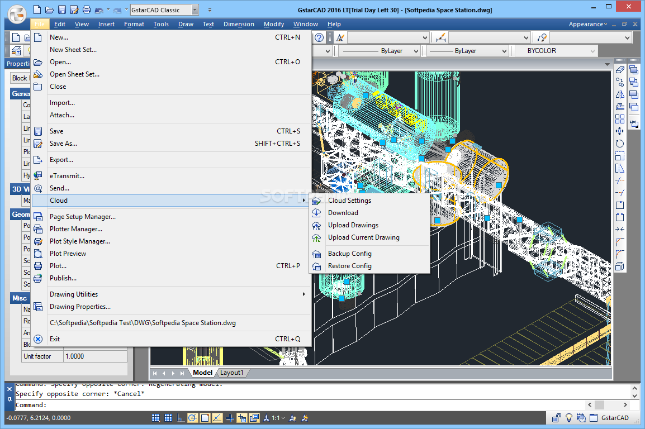Toggle Ortho mode in status bar
645x429 pixels.
coord(181,418)
